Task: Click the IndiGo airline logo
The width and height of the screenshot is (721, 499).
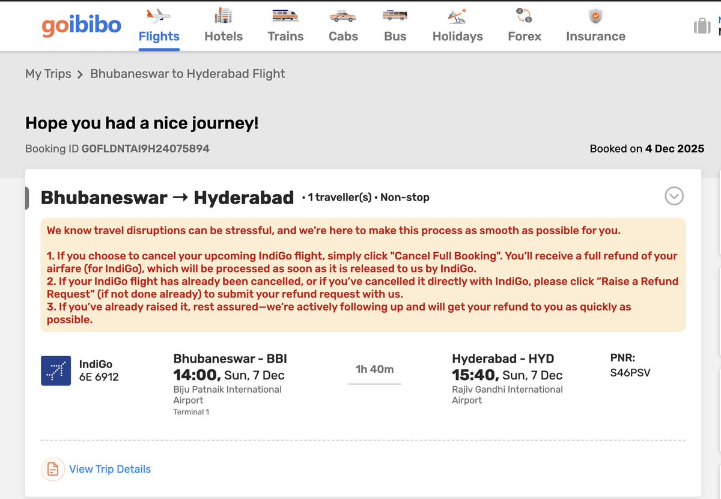Action: pos(56,370)
